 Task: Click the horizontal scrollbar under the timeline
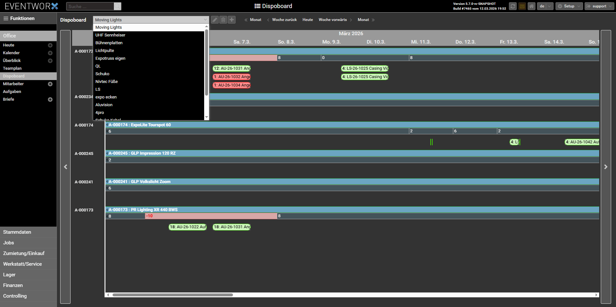pos(172,295)
